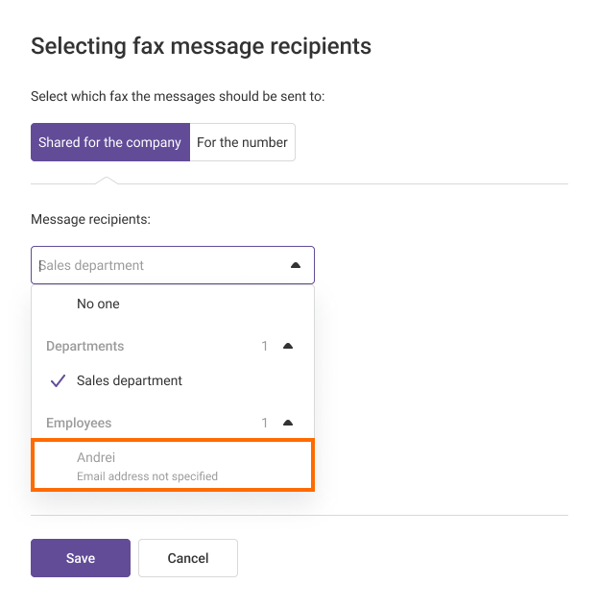Click "Email address not specified" note
The image size is (599, 608).
click(x=147, y=476)
